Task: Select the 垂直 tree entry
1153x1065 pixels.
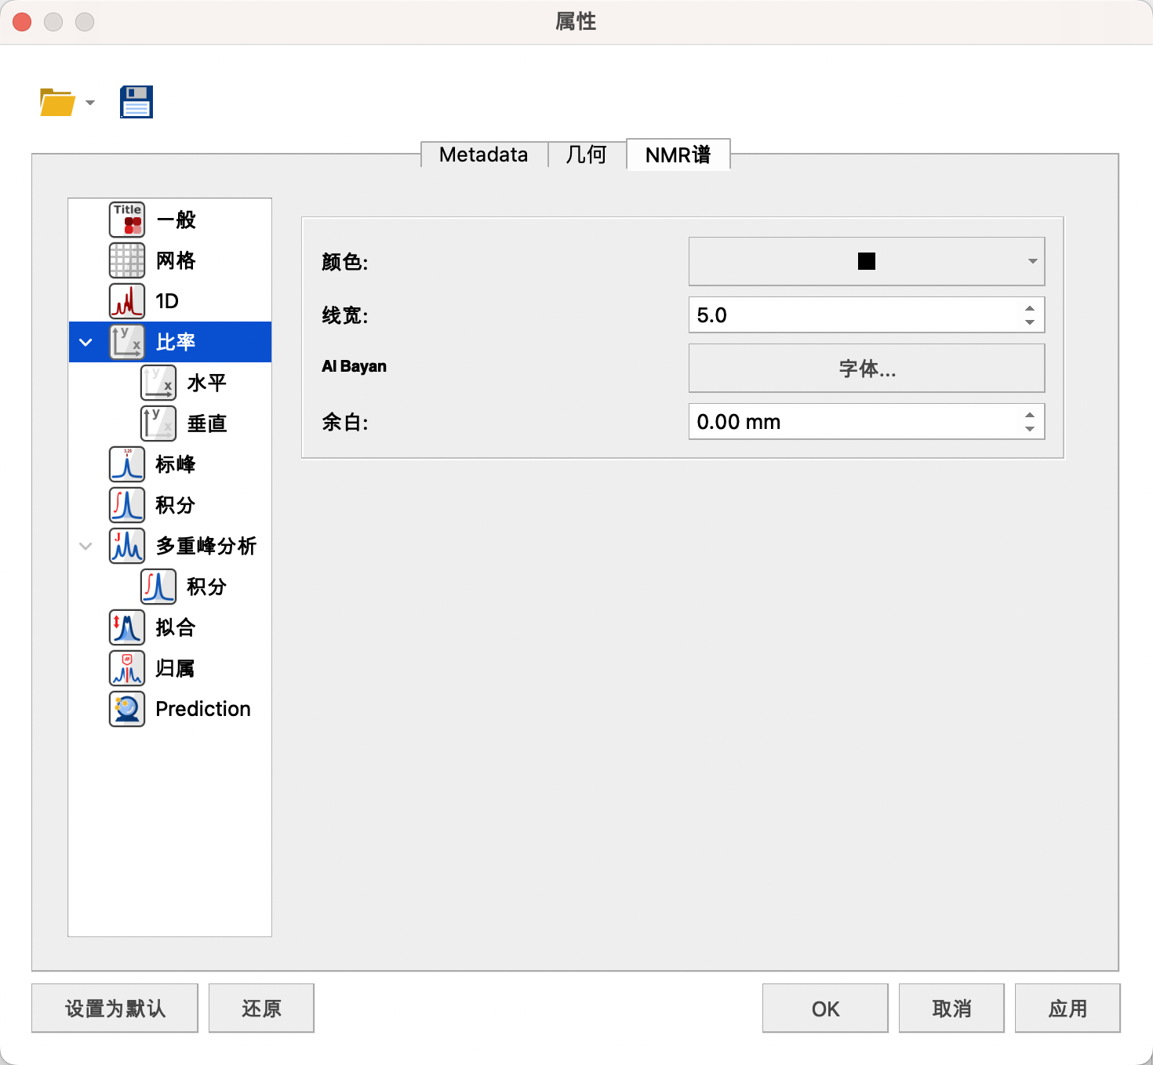Action: 207,423
